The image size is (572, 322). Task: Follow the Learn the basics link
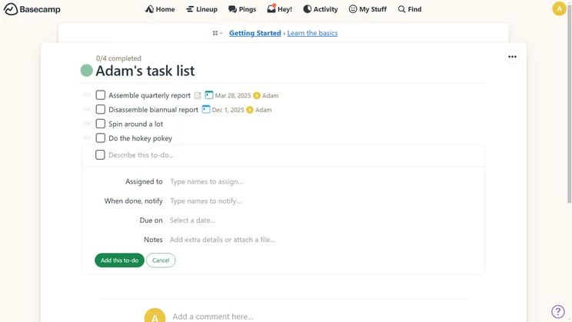pyautogui.click(x=312, y=33)
